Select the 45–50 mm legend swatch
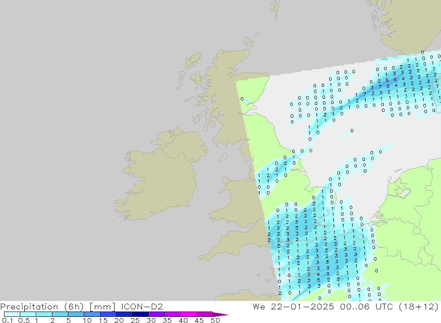The image size is (441, 323). click(x=205, y=314)
